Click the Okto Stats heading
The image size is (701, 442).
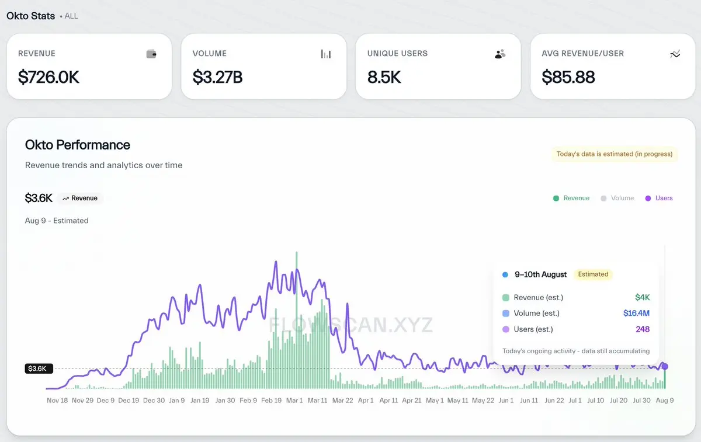(x=30, y=16)
